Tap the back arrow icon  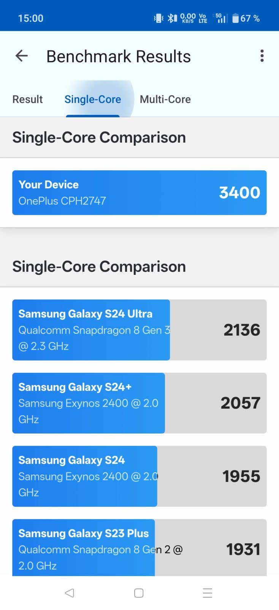click(22, 56)
